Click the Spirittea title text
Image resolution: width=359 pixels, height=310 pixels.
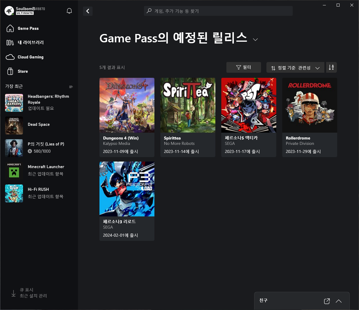172,138
